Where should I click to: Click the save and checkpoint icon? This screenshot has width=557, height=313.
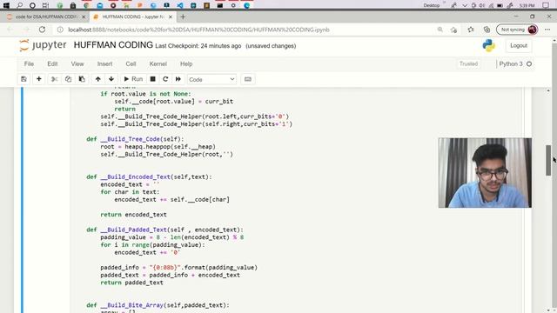pos(23,79)
